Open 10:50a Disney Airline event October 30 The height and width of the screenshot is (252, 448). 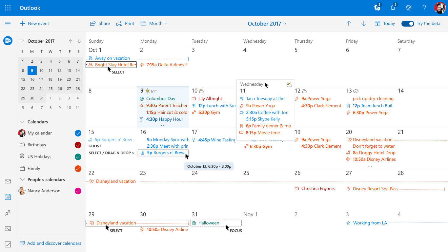pyautogui.click(x=164, y=229)
